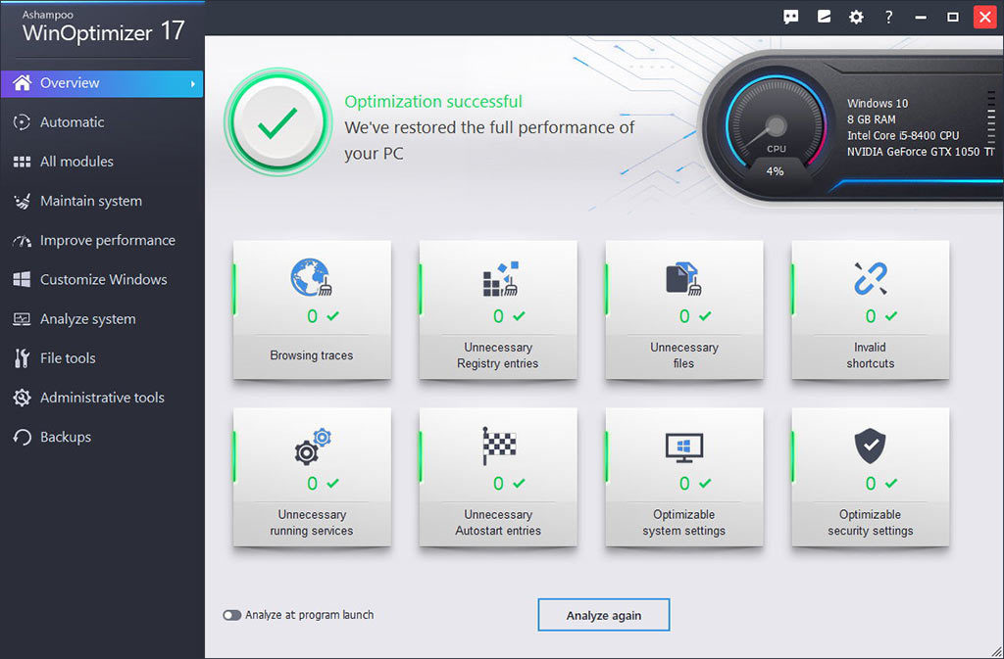This screenshot has width=1004, height=659.
Task: Open settings gear in the title bar
Action: [856, 17]
